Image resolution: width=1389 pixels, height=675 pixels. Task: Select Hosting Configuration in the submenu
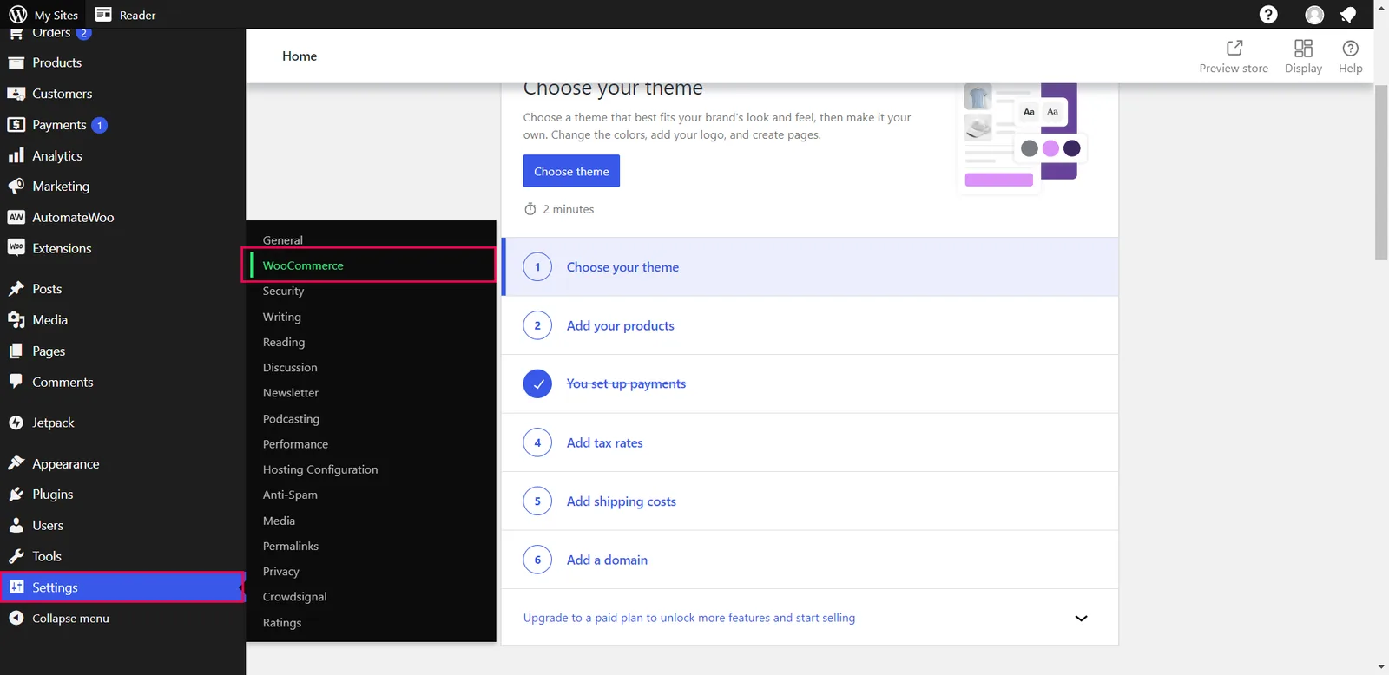click(320, 469)
